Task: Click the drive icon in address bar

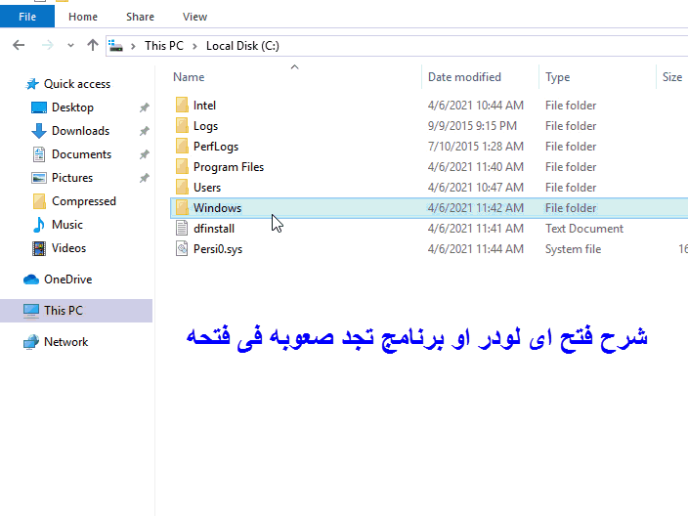Action: [116, 46]
